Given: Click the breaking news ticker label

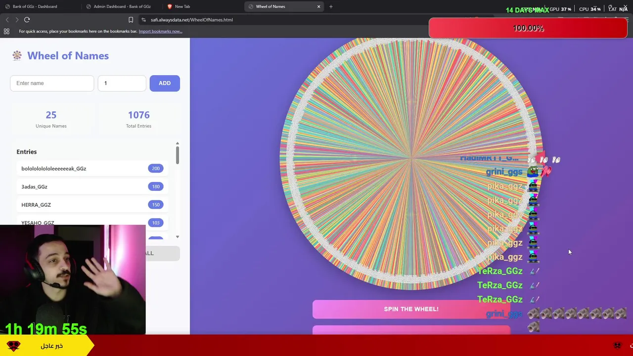Looking at the screenshot, I should [52, 346].
